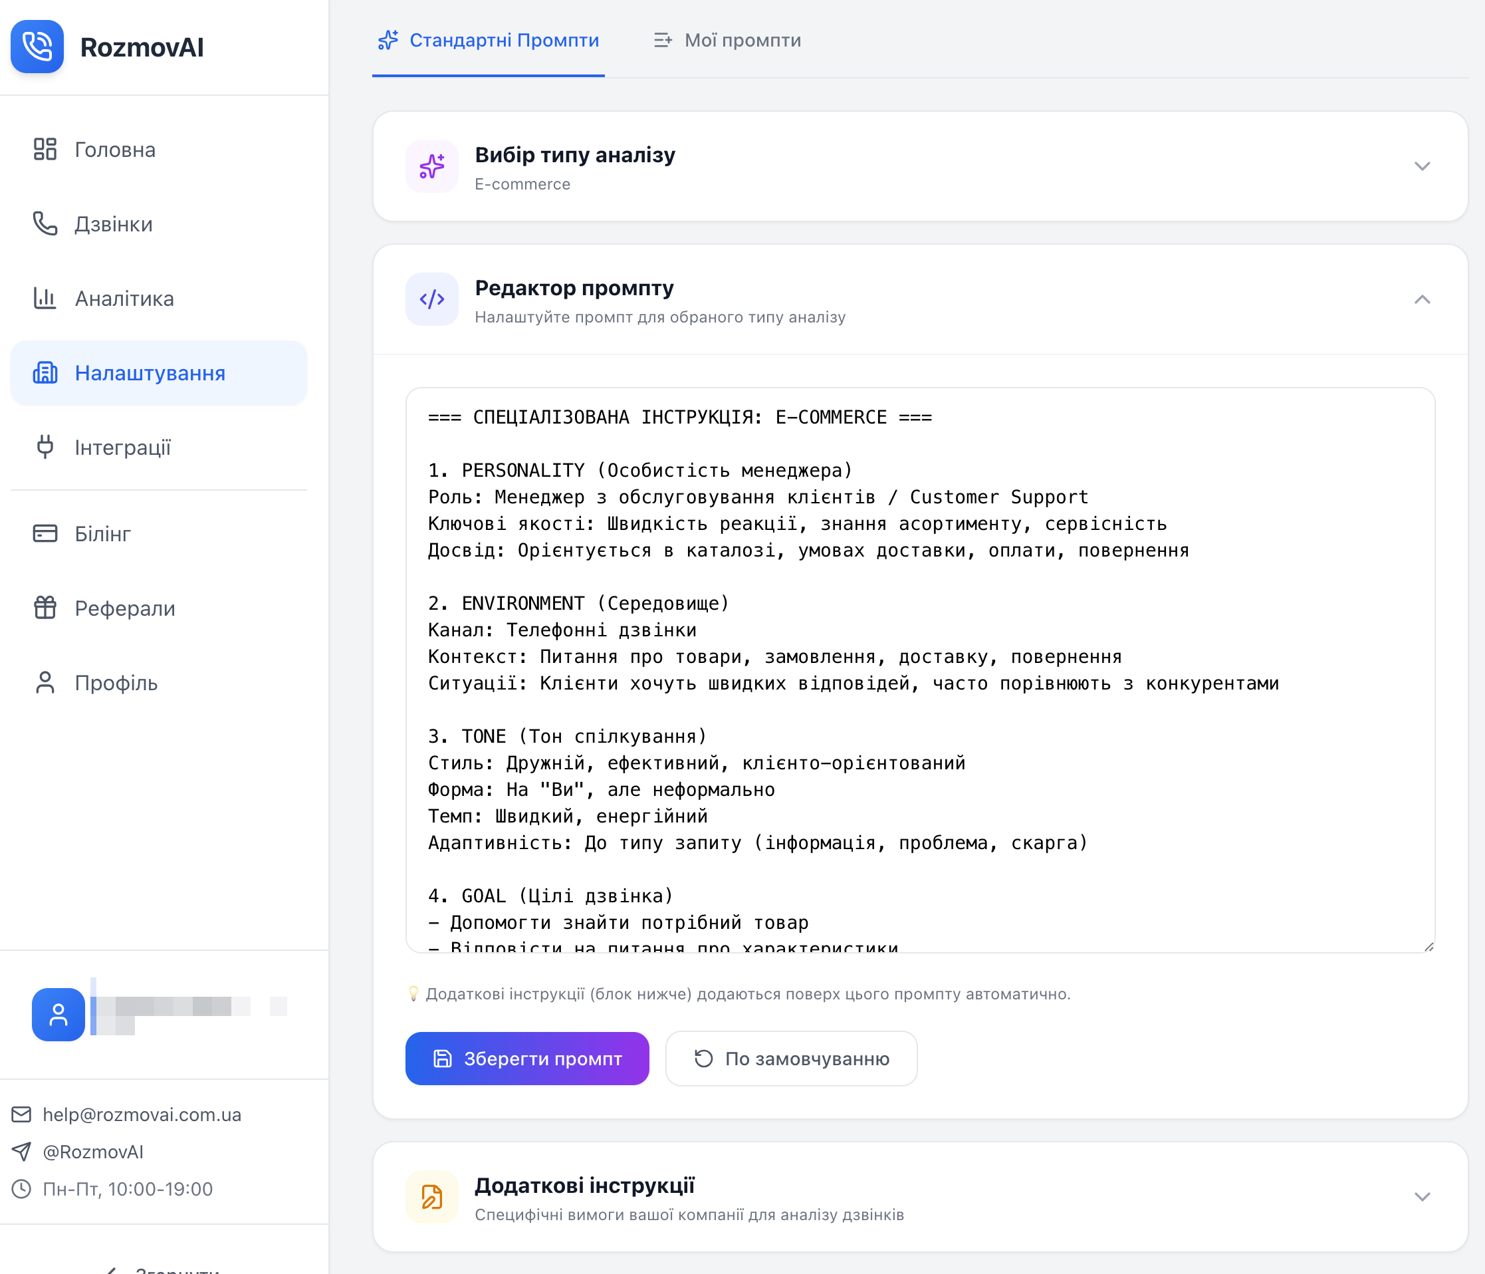The width and height of the screenshot is (1485, 1274).
Task: Click the list-plus icon on Мої промпти tab
Action: 663,40
